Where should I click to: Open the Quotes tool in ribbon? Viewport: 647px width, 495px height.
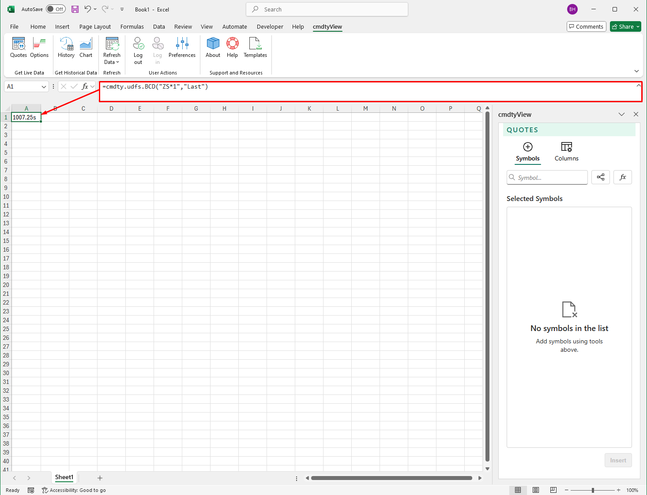(x=19, y=48)
